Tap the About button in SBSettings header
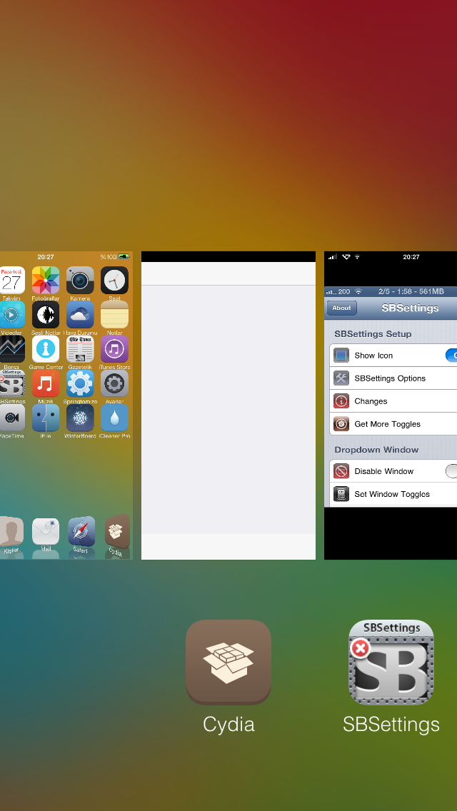Image resolution: width=457 pixels, height=811 pixels. 341,308
